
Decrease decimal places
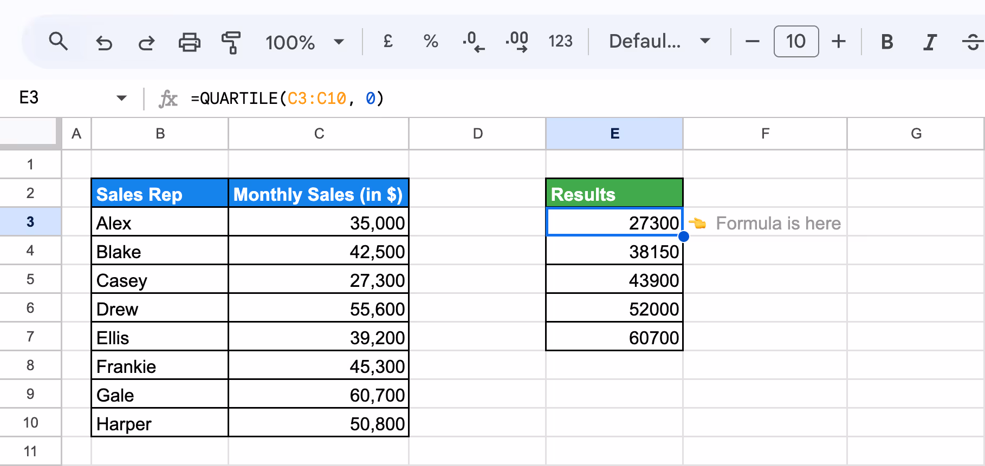tap(474, 42)
